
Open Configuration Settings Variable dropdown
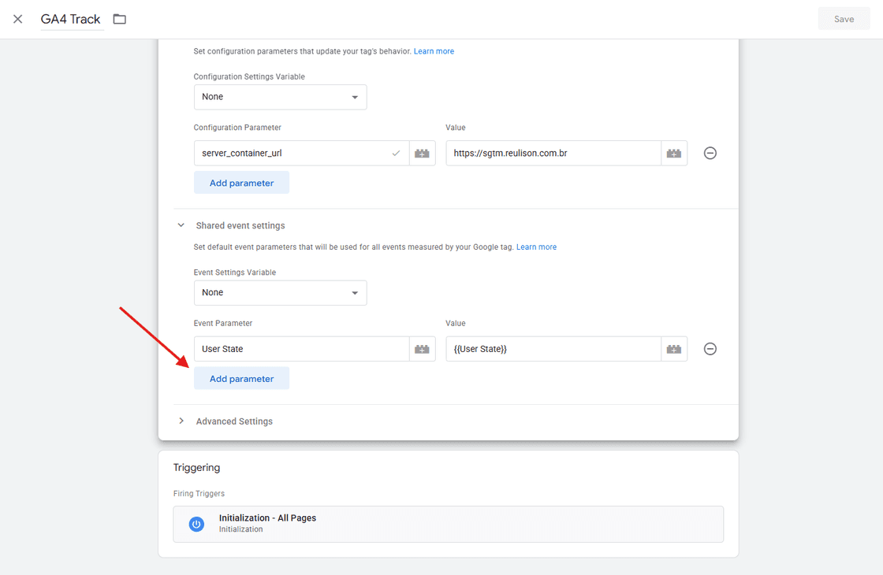[x=280, y=97]
